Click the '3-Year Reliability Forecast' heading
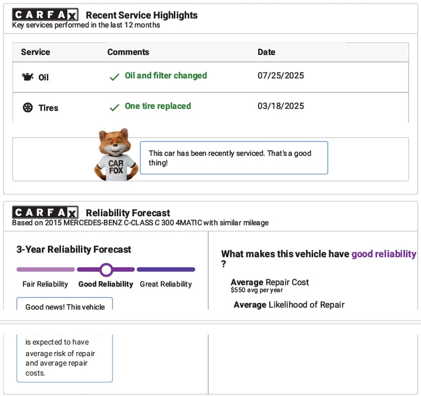Image resolution: width=421 pixels, height=396 pixels. 74,250
